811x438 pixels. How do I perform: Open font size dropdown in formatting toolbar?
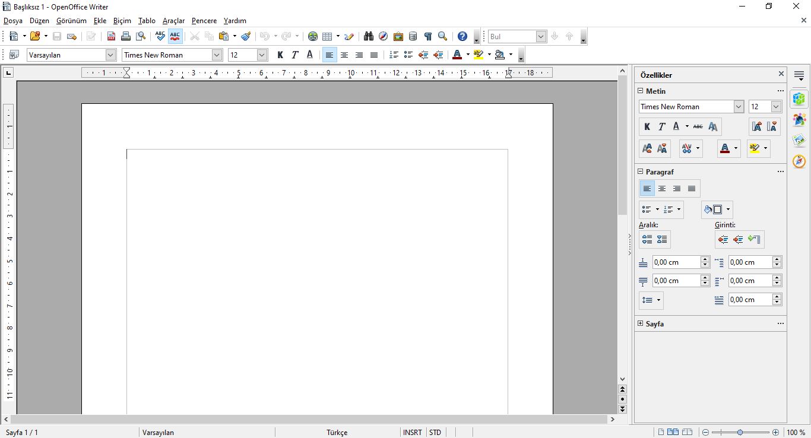[262, 55]
